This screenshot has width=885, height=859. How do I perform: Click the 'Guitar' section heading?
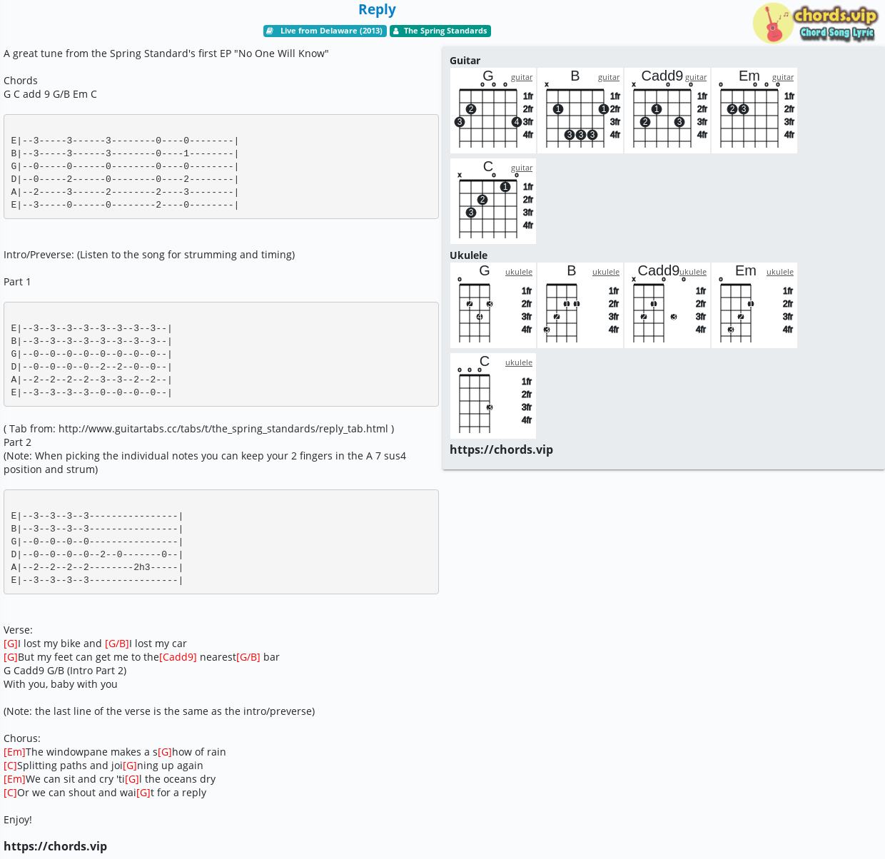coord(465,61)
